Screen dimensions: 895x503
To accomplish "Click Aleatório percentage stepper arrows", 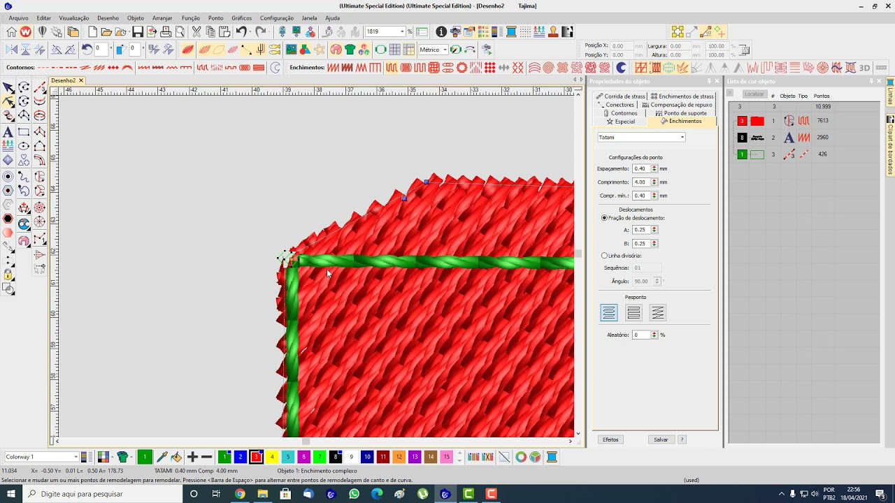I will click(x=654, y=335).
